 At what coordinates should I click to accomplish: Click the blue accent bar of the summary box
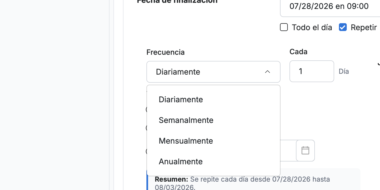pyautogui.click(x=147, y=179)
